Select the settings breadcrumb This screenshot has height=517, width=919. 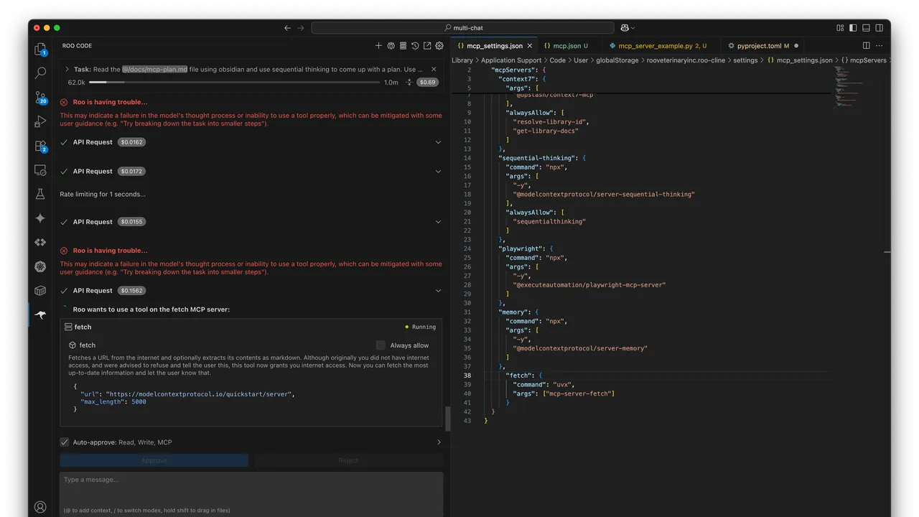point(745,60)
